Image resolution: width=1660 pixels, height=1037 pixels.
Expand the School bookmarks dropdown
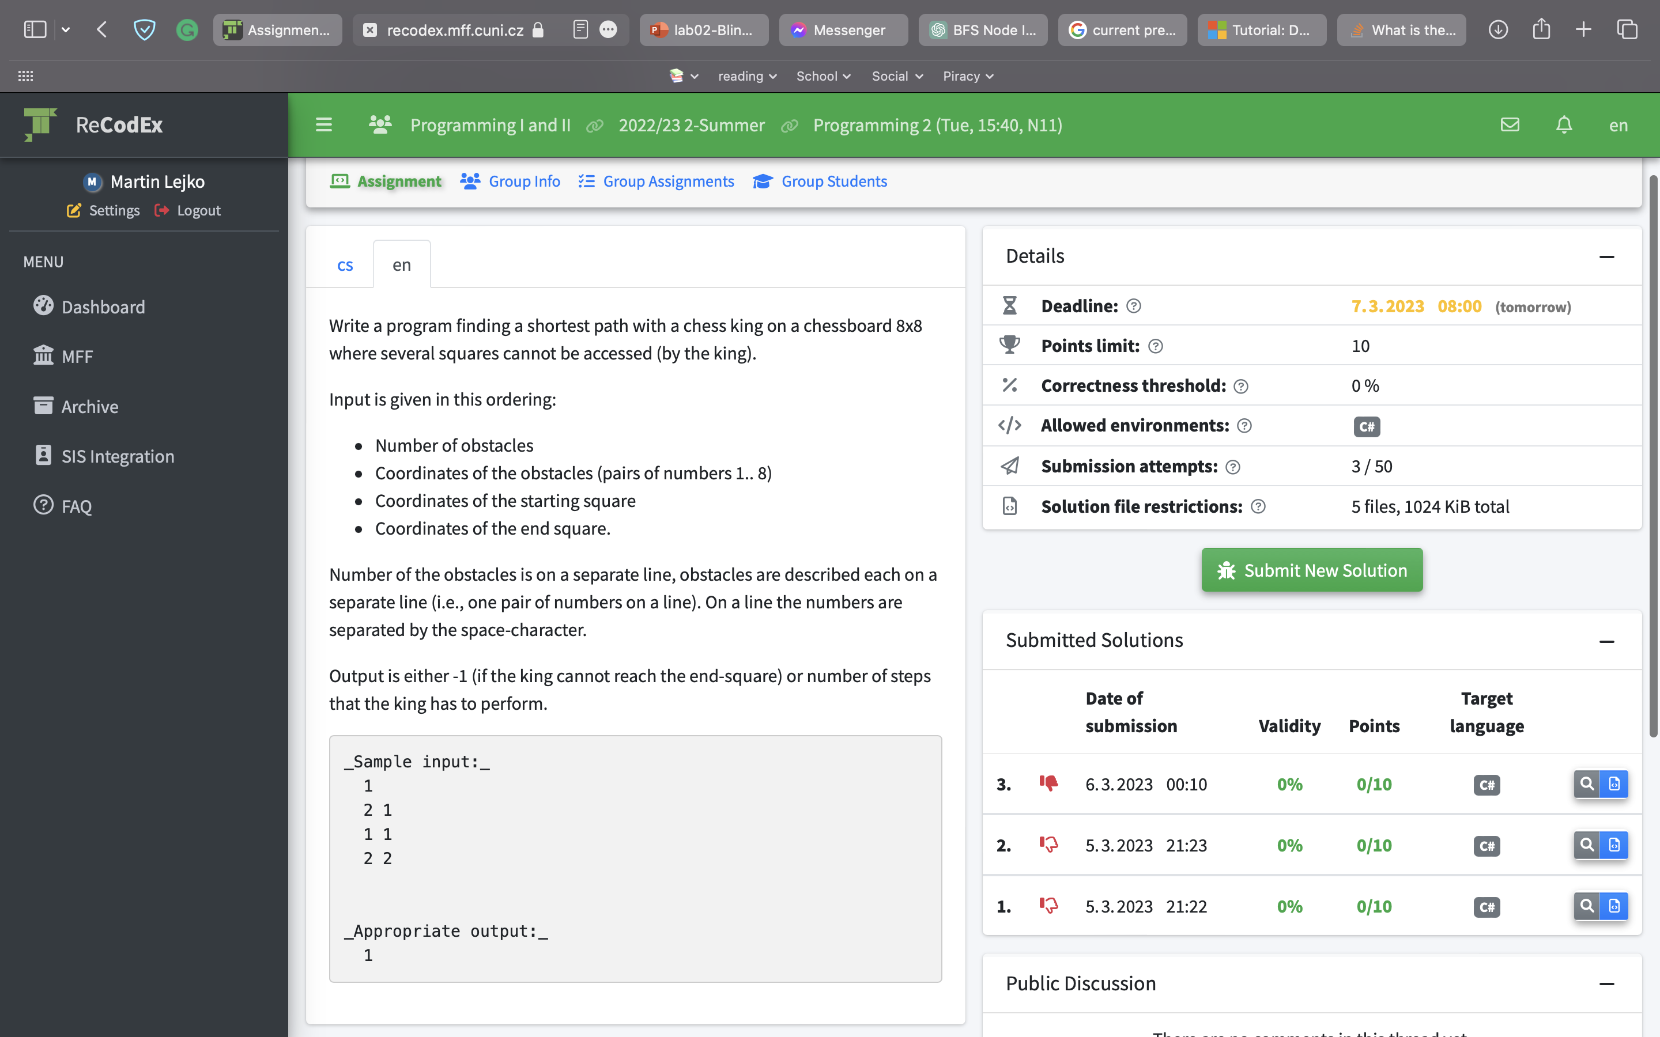click(x=823, y=76)
